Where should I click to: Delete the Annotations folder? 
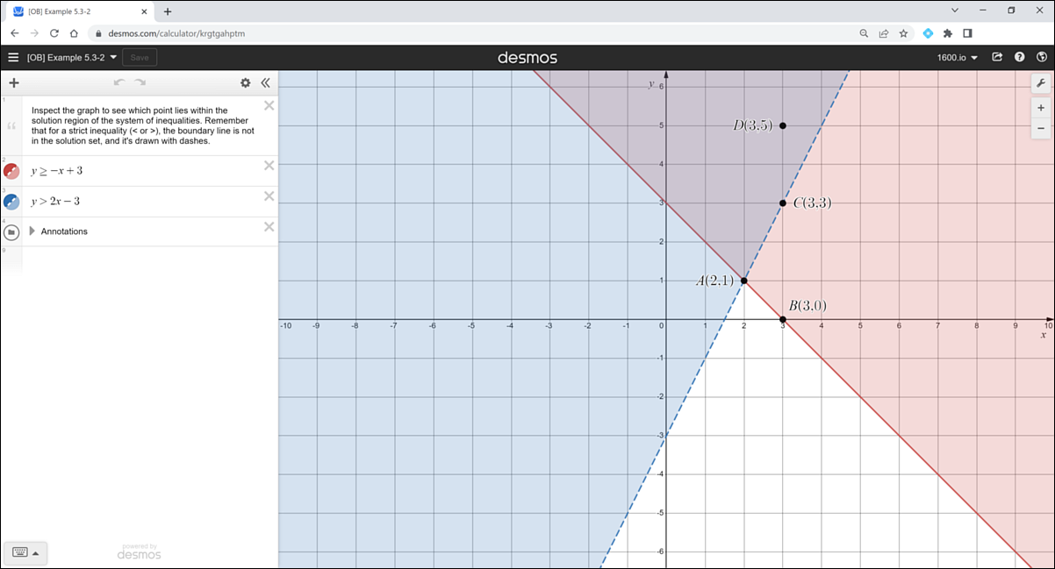269,227
